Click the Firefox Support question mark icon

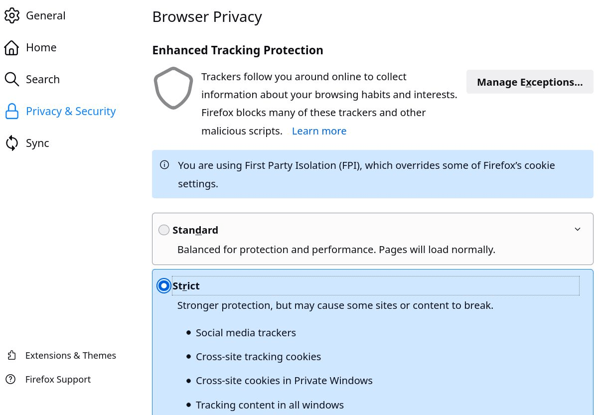tap(11, 379)
